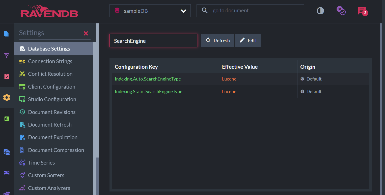This screenshot has height=195, width=385.
Task: Open Document Expiration menu item
Action: tap(53, 137)
